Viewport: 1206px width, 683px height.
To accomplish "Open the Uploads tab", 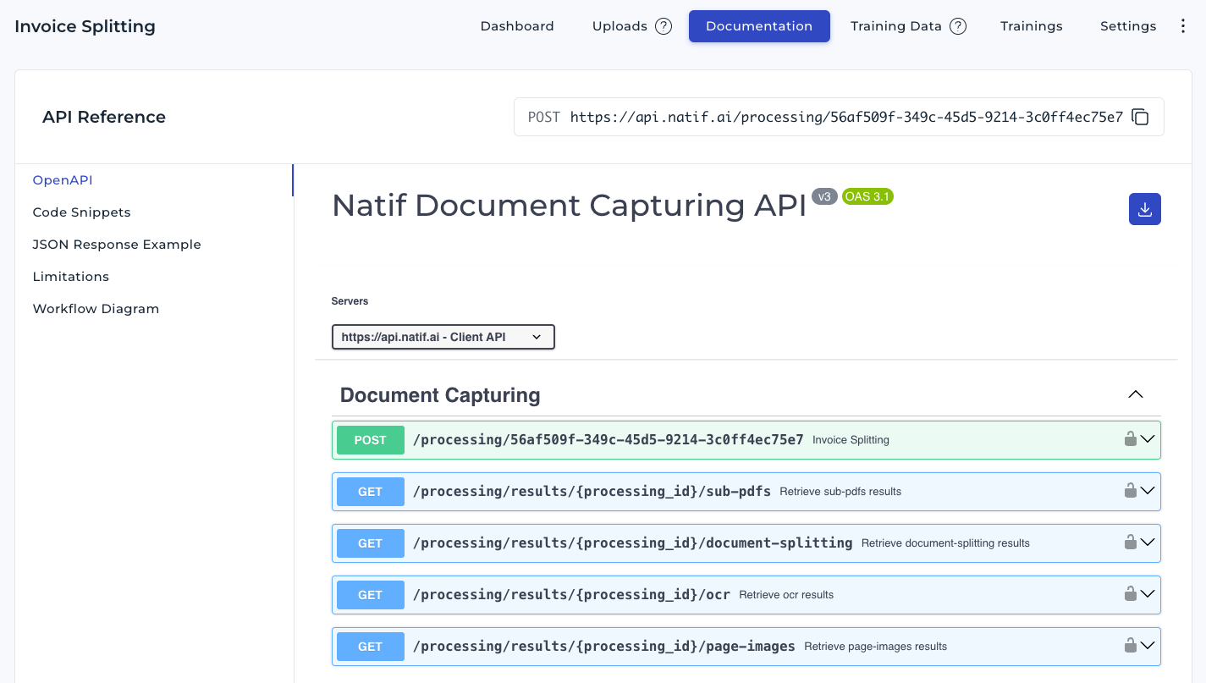I will (620, 26).
